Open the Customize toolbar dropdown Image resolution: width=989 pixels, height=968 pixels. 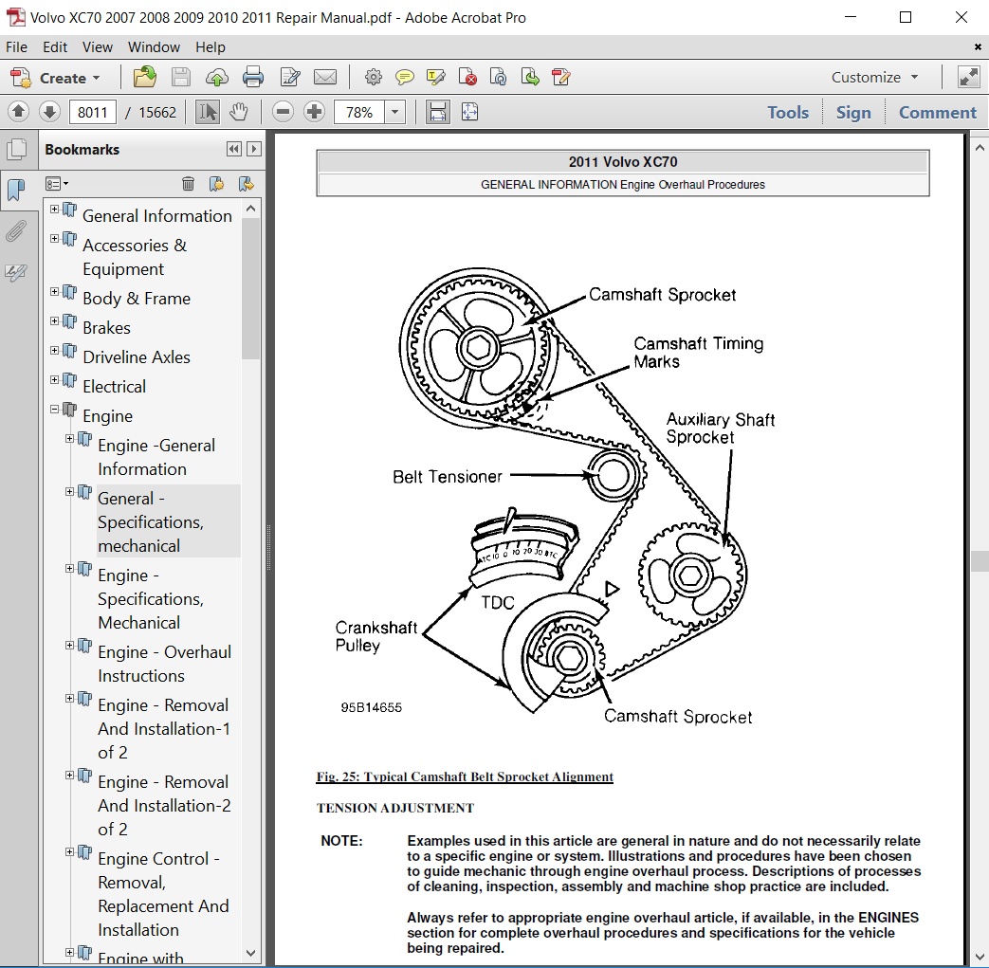pyautogui.click(x=875, y=77)
